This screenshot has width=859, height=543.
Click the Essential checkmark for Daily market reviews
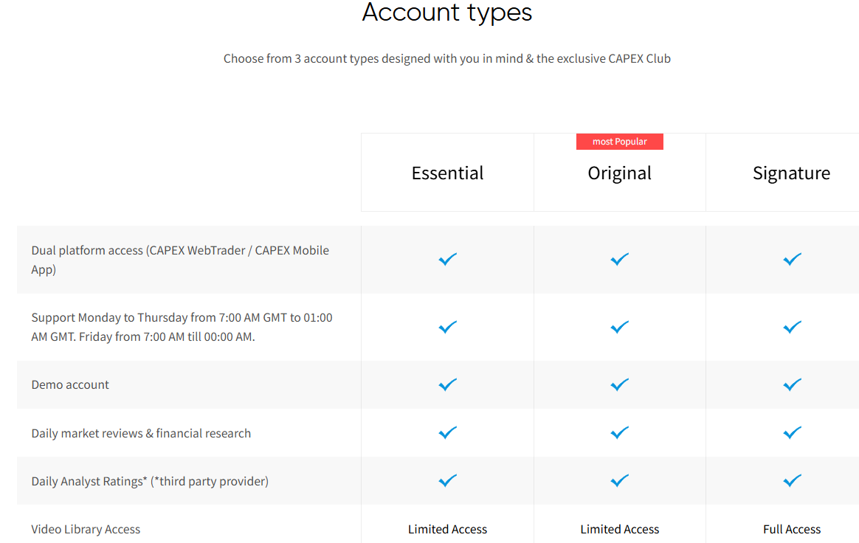pos(447,433)
